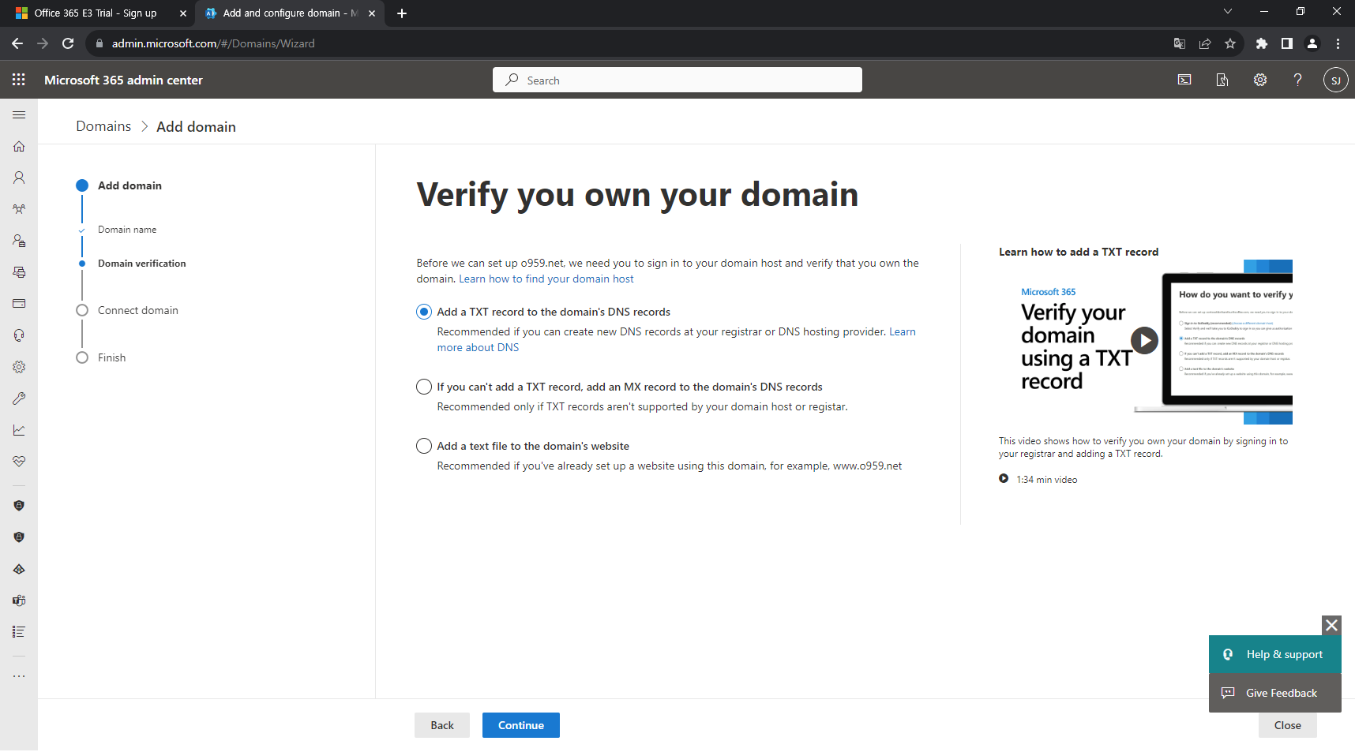This screenshot has width=1355, height=752.
Task: Open the Chrome side panel icon
Action: [1287, 43]
